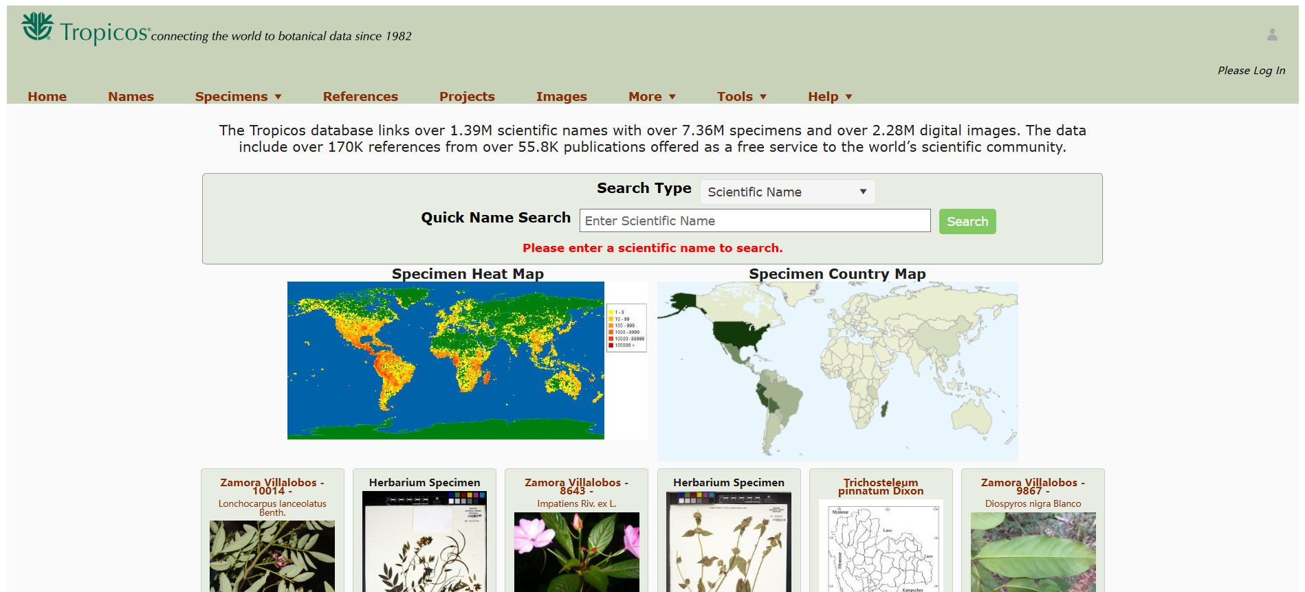
Task: Open the Herbarium Specimen sheet next to Impatiens
Action: pyautogui.click(x=729, y=542)
